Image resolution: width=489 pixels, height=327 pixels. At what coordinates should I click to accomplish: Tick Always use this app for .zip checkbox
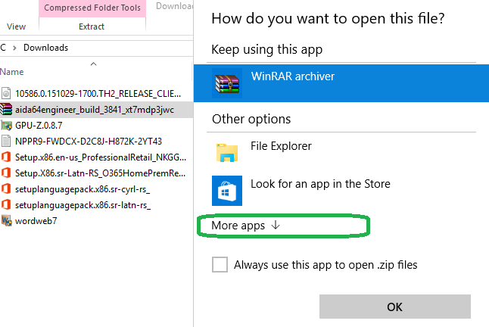[220, 265]
